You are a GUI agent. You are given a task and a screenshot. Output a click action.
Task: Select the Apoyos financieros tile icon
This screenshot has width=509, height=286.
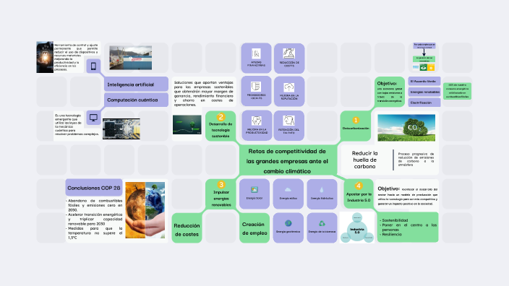click(256, 53)
